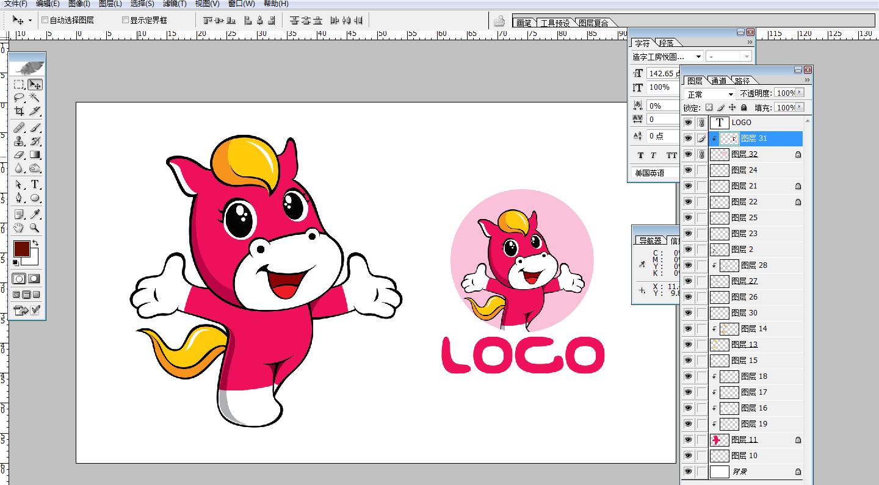The height and width of the screenshot is (485, 879).
Task: Select the Eraser tool
Action: (x=20, y=155)
